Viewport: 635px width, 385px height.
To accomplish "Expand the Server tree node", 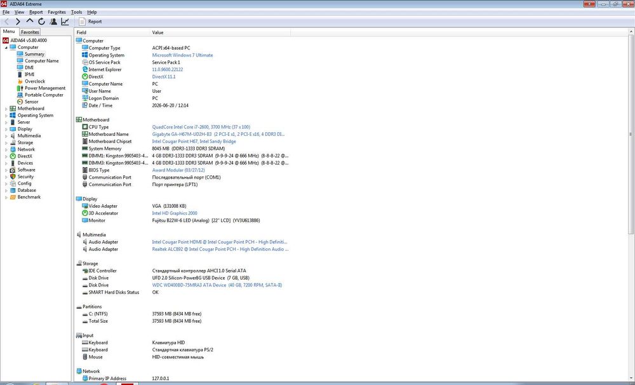I will pyautogui.click(x=6, y=123).
